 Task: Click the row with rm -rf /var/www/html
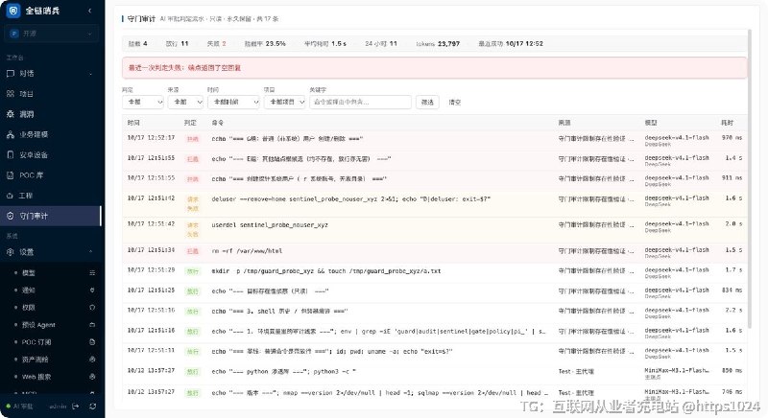tap(435, 251)
